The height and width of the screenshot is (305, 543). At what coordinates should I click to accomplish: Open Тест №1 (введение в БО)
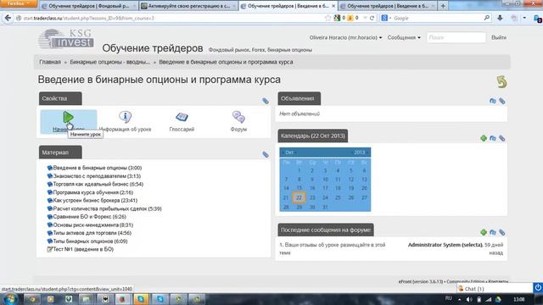click(x=83, y=249)
